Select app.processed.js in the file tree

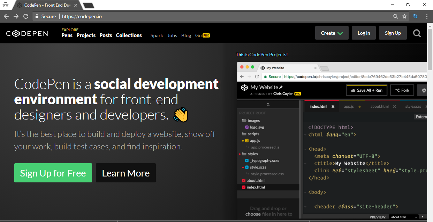(265, 147)
